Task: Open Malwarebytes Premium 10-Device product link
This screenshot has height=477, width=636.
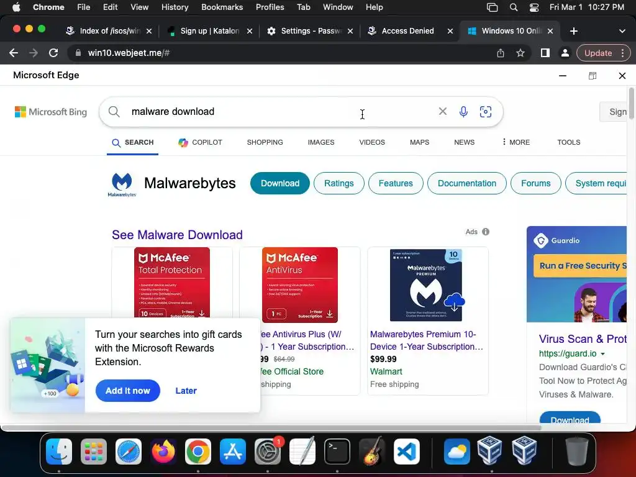Action: tap(426, 340)
